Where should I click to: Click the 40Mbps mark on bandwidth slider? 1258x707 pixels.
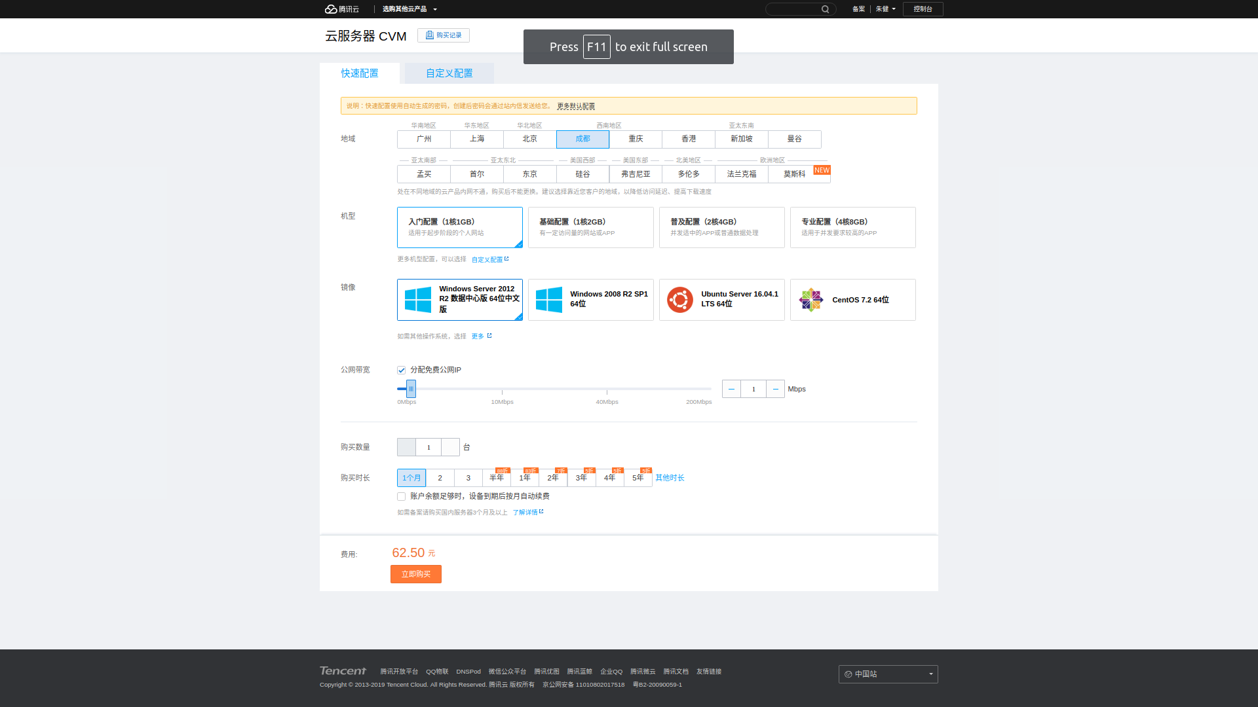point(607,402)
